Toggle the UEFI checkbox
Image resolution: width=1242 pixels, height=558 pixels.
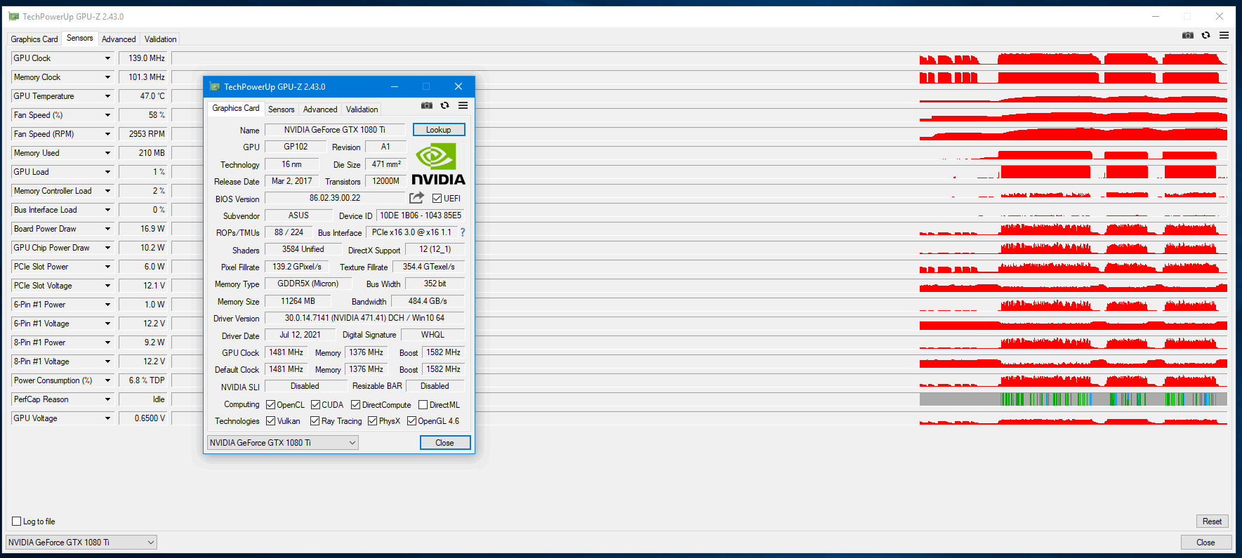(x=437, y=199)
